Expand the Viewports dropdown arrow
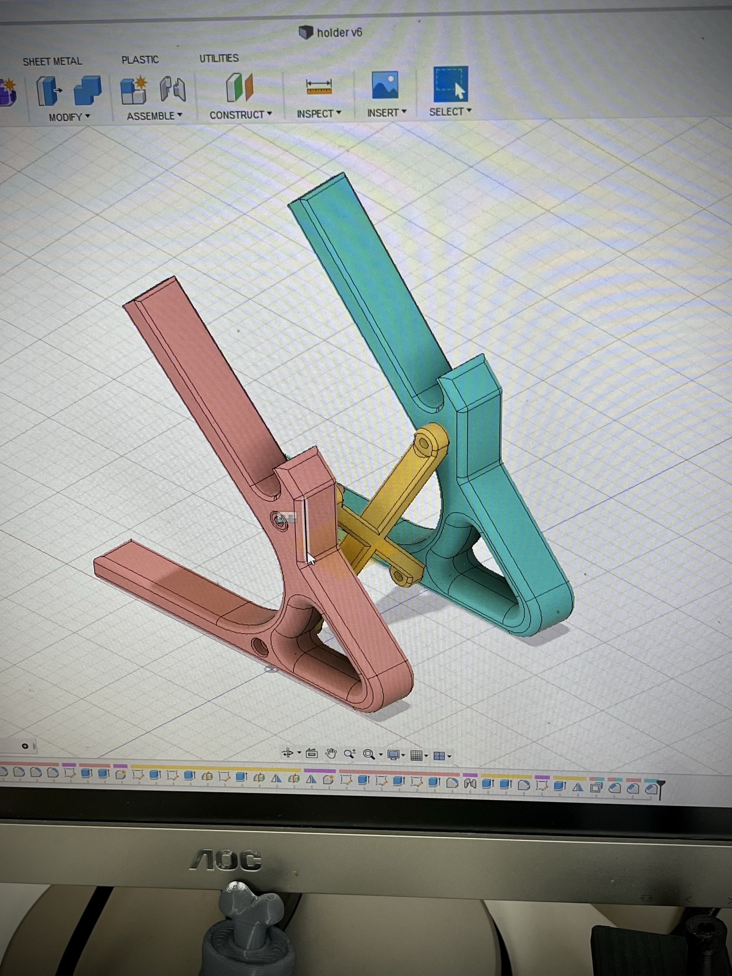This screenshot has height=976, width=732. click(x=449, y=756)
